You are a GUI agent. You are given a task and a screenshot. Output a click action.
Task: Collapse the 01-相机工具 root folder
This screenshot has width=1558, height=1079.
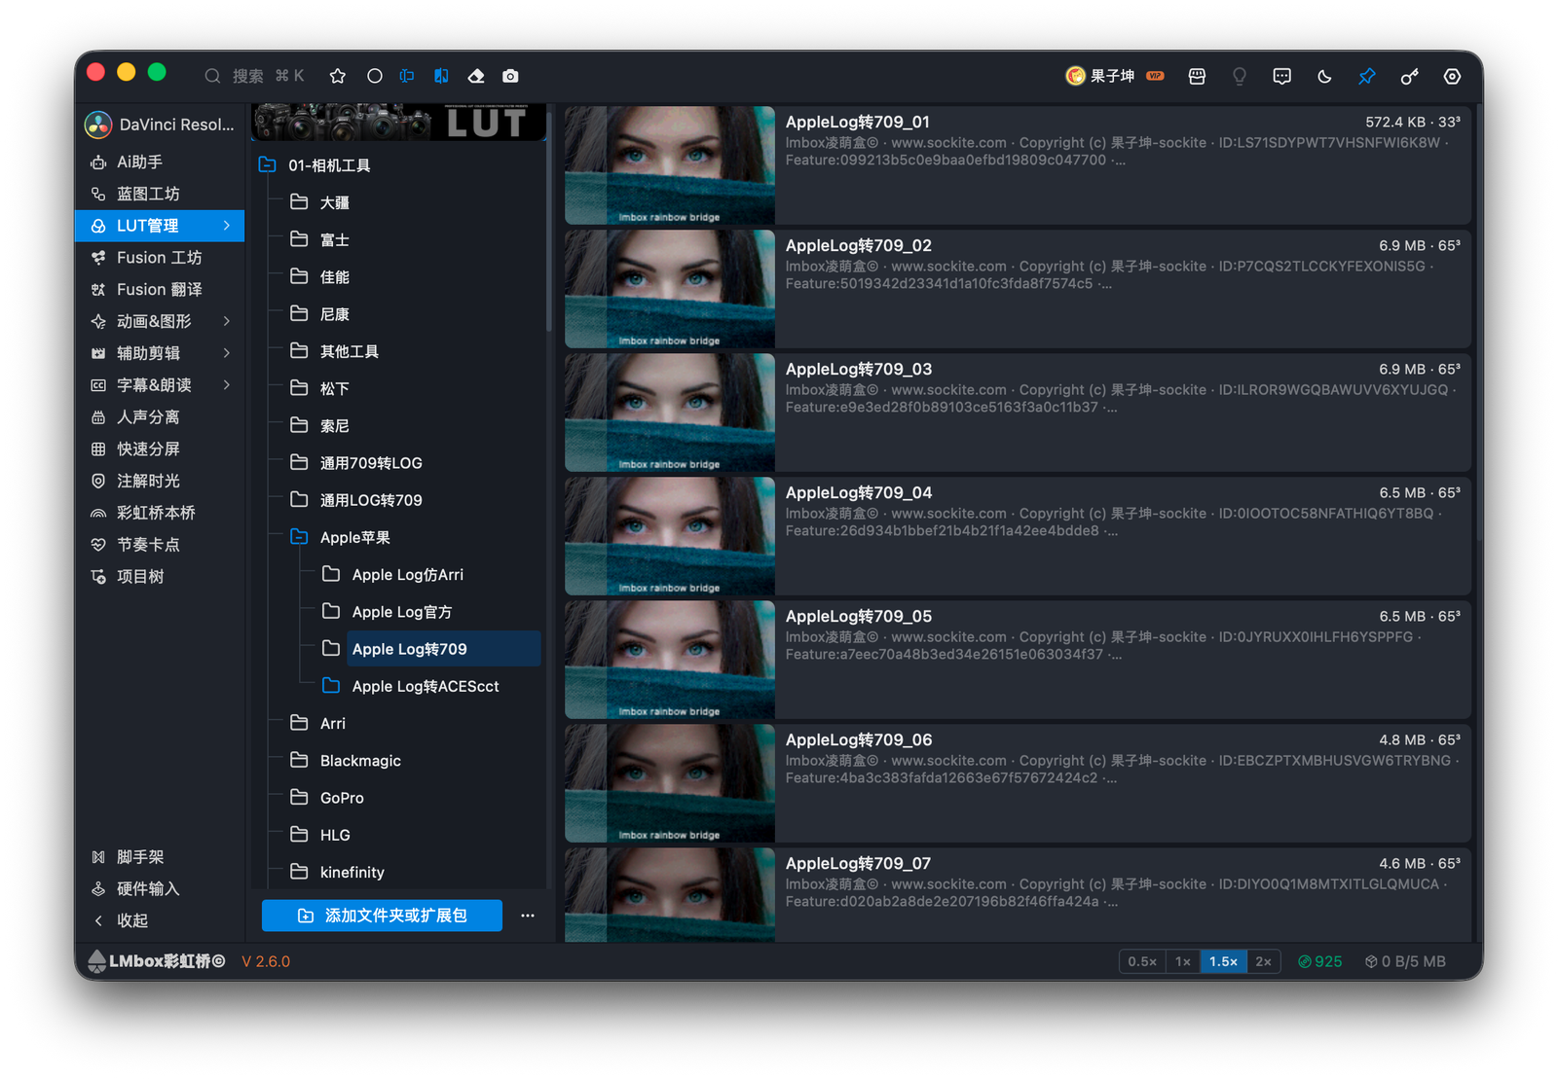click(267, 165)
